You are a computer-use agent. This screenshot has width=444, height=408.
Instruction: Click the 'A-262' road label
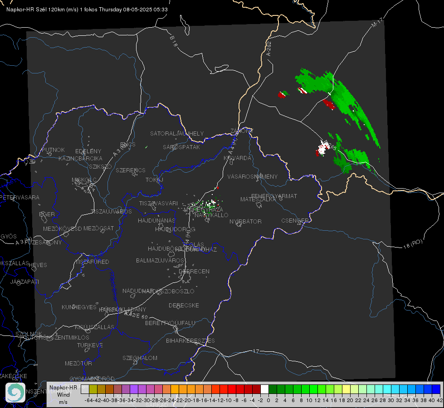click(269, 49)
